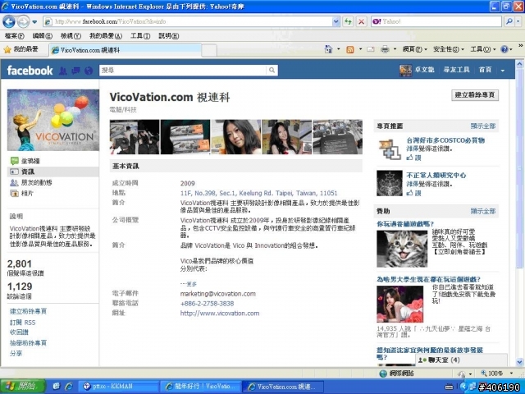The image size is (525, 394).
Task: Click the Facebook 搜尋 search field
Action: coord(183,70)
